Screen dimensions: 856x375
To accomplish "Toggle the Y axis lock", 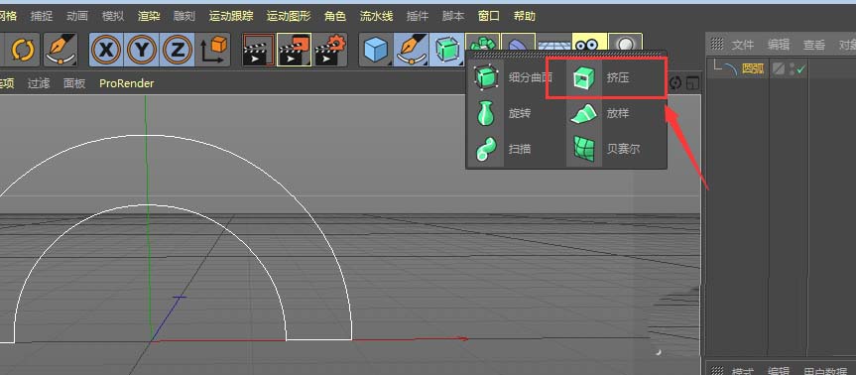I will pos(142,51).
